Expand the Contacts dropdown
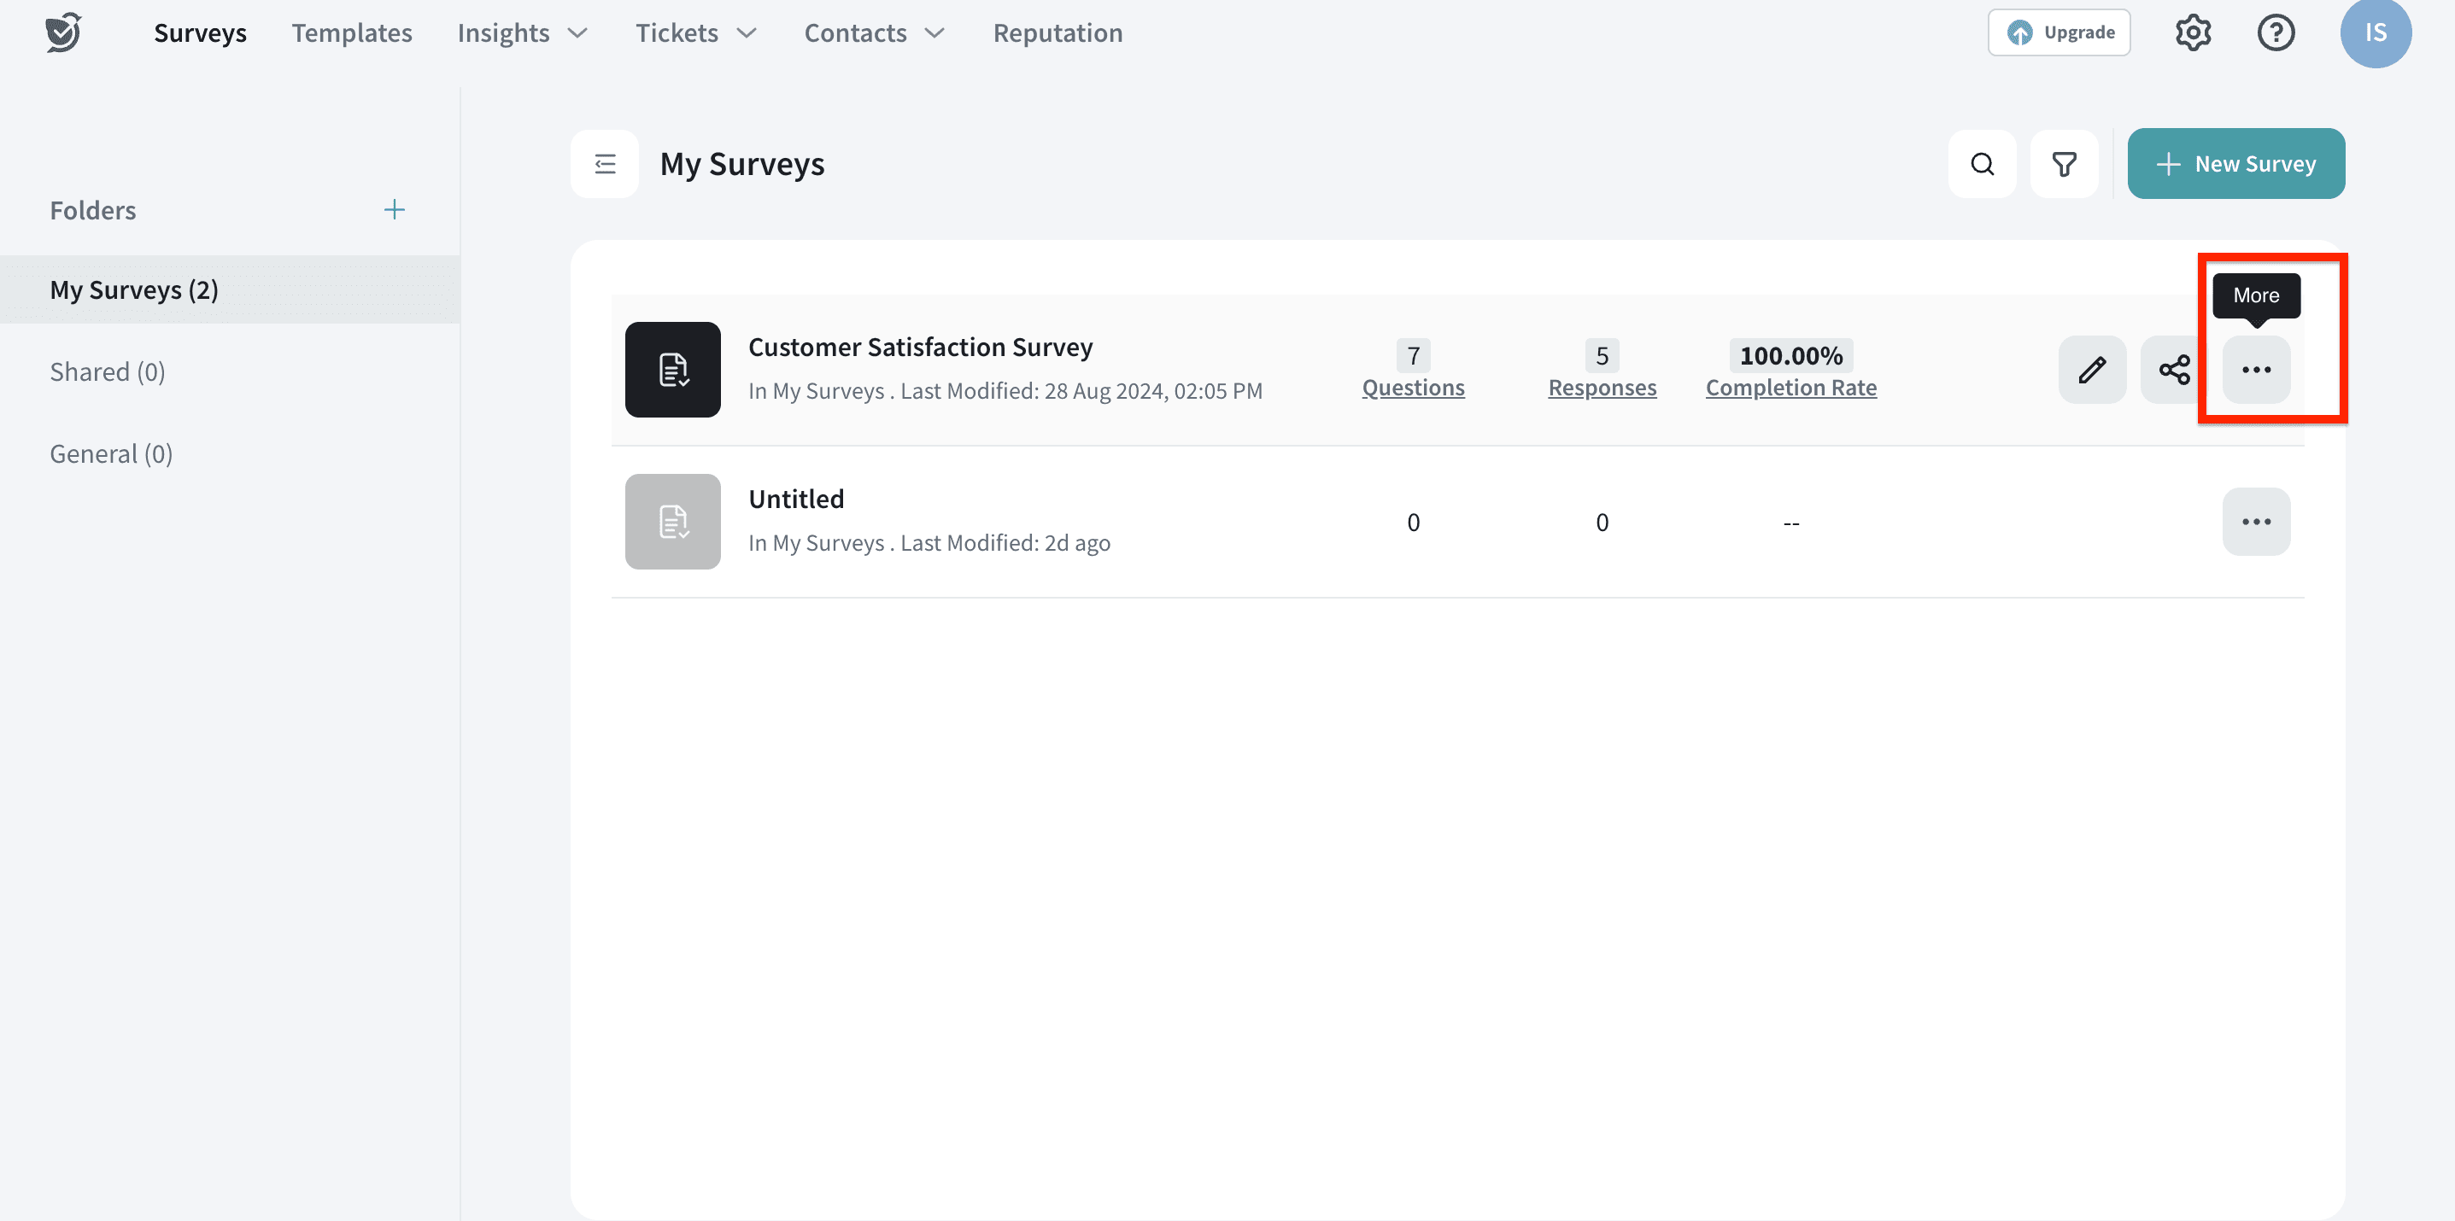The image size is (2455, 1221). tap(872, 32)
